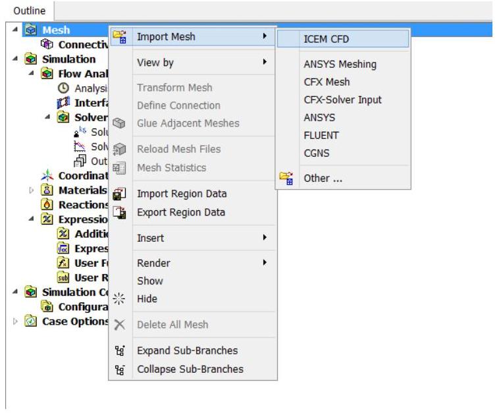Select Import Region Data
This screenshot has height=413, width=499.
coord(193,194)
